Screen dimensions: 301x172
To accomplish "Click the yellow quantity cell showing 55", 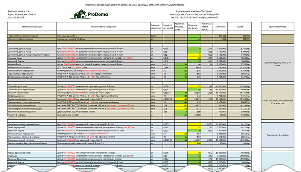I will pos(194,87).
